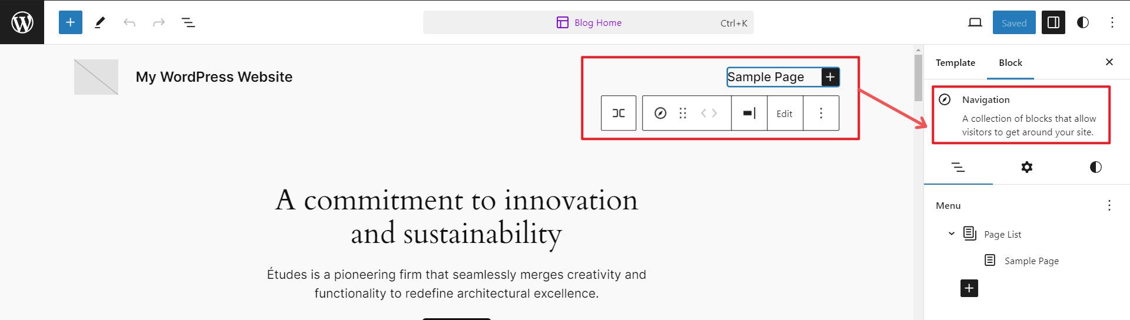
Task: Select the Settings gear tab
Action: point(1027,167)
